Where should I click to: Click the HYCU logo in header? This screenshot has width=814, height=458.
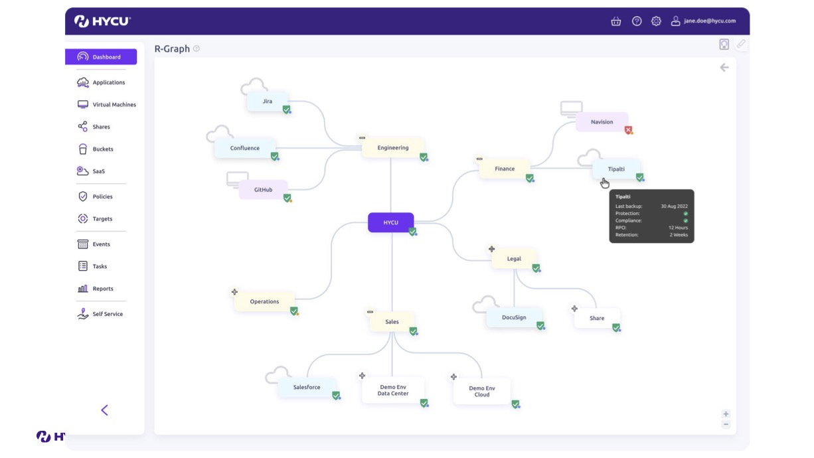[x=103, y=21]
